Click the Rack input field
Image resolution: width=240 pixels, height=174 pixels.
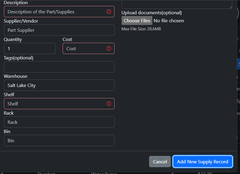coord(59,122)
